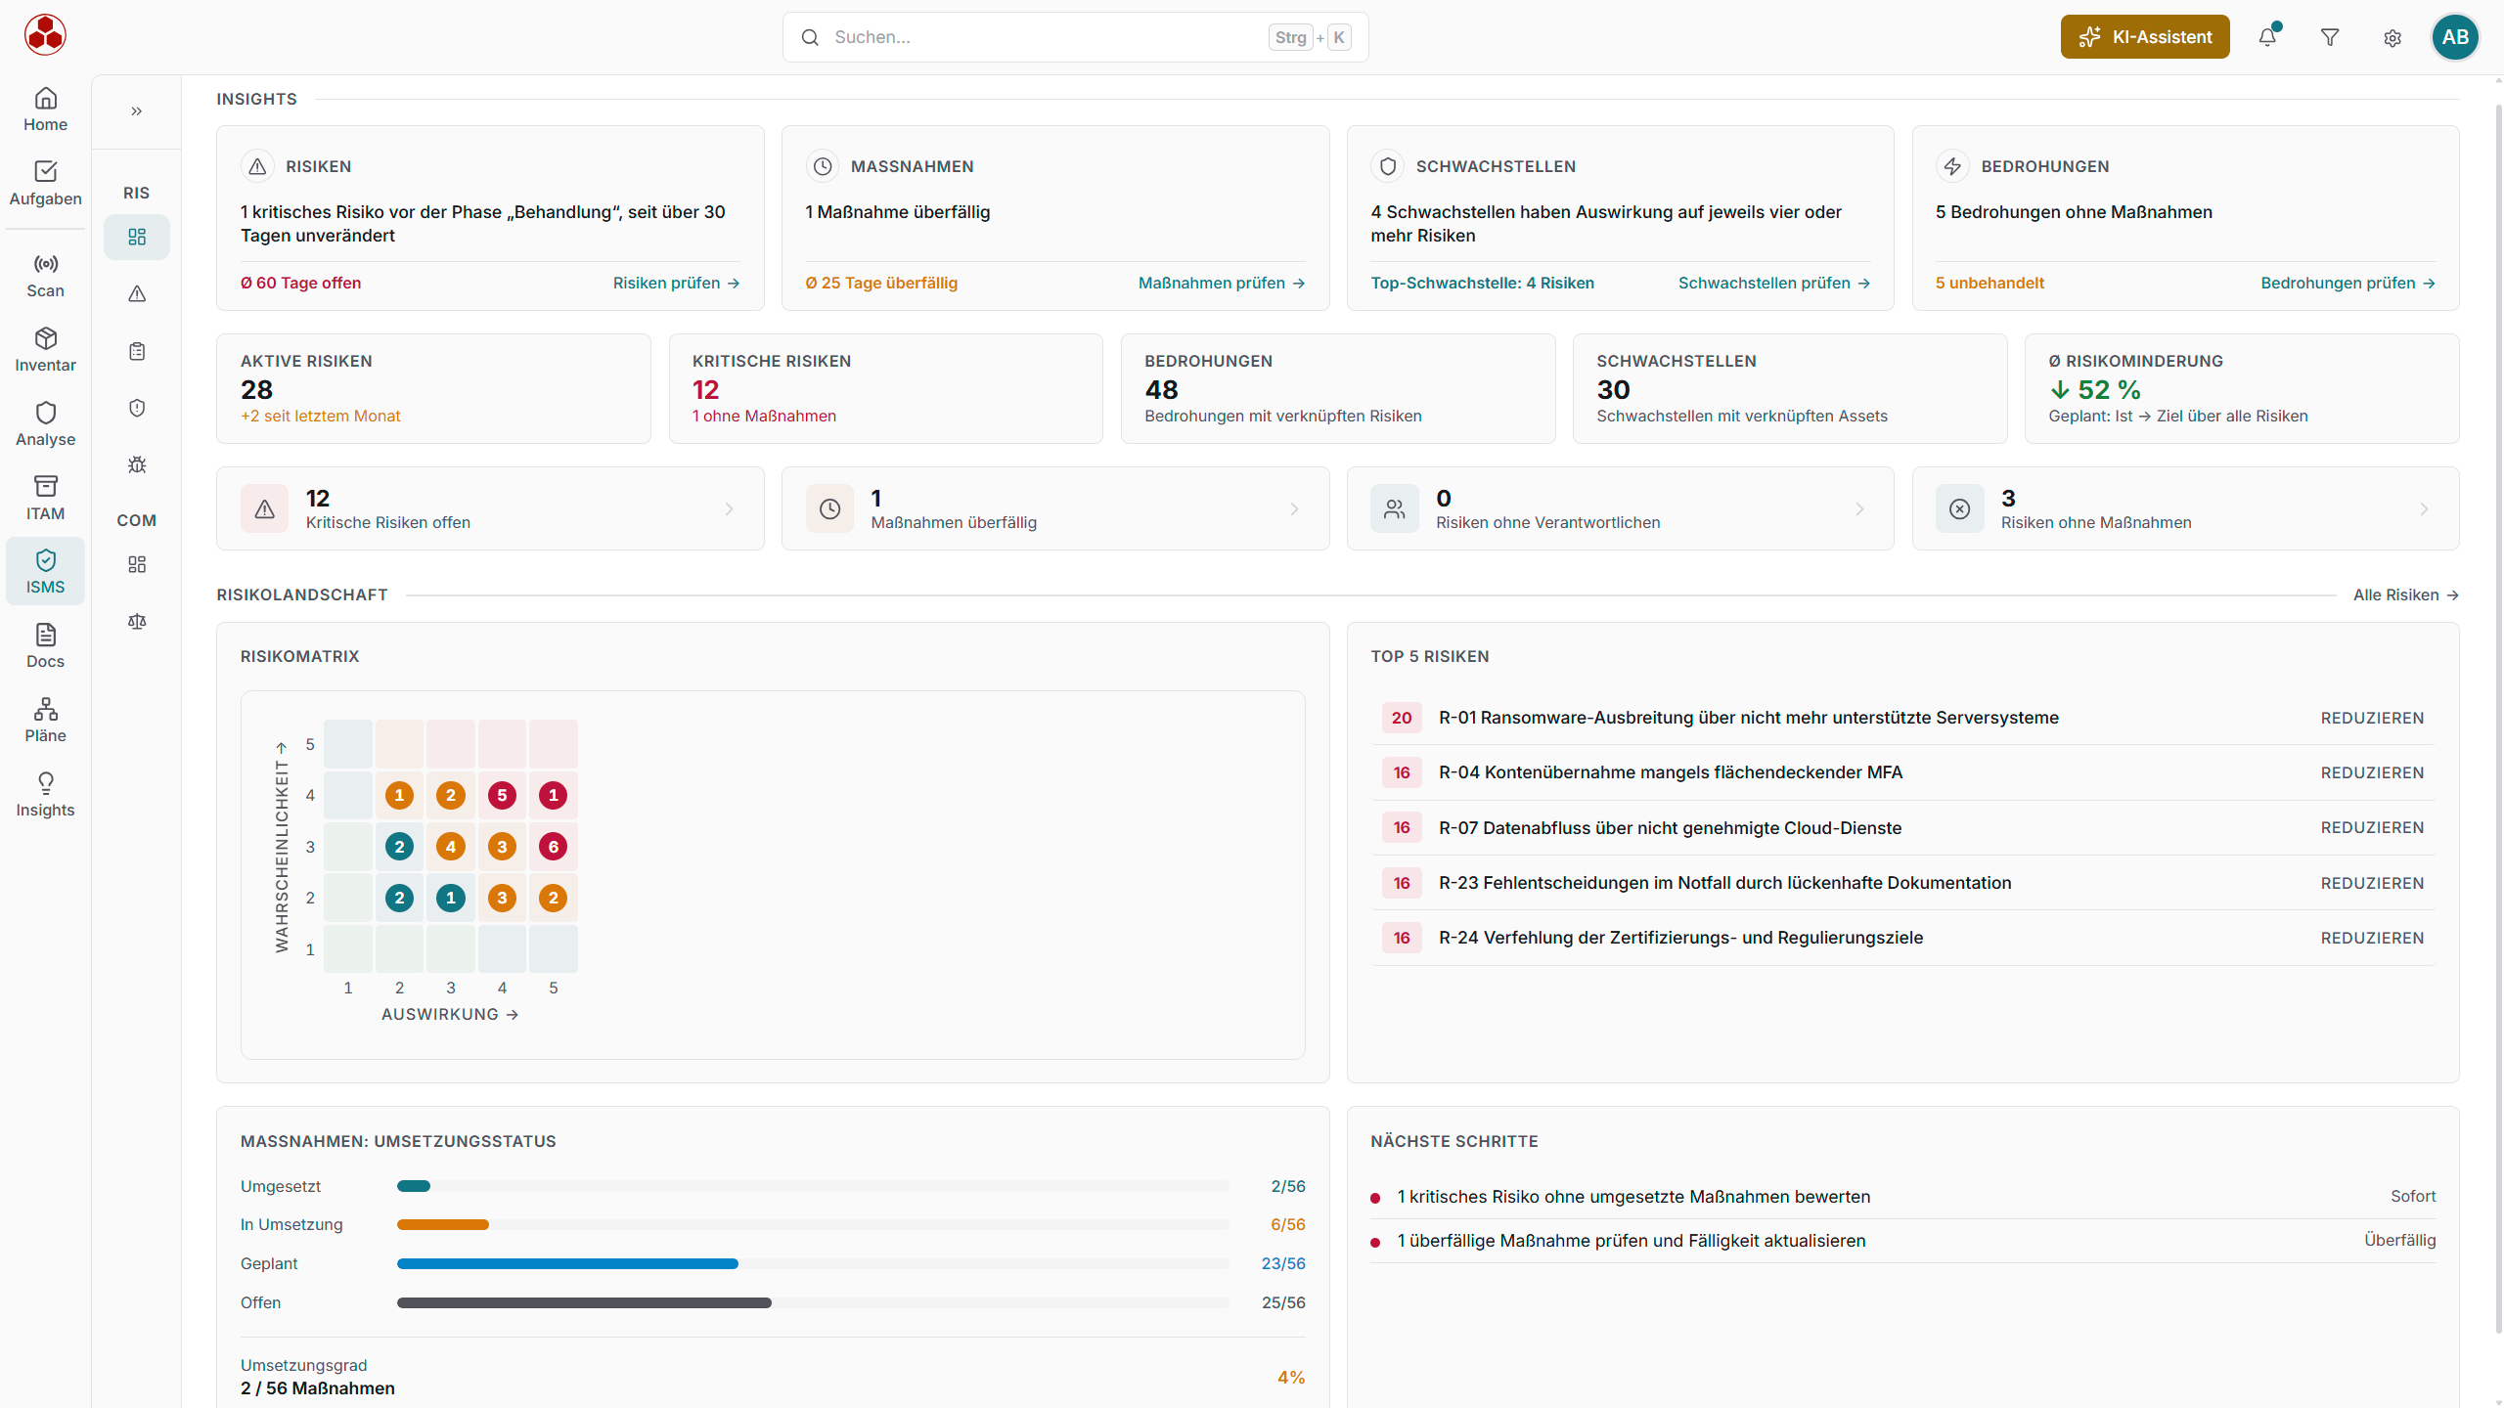Click the notification bell icon
This screenshot has height=1408, width=2504.
click(2267, 37)
